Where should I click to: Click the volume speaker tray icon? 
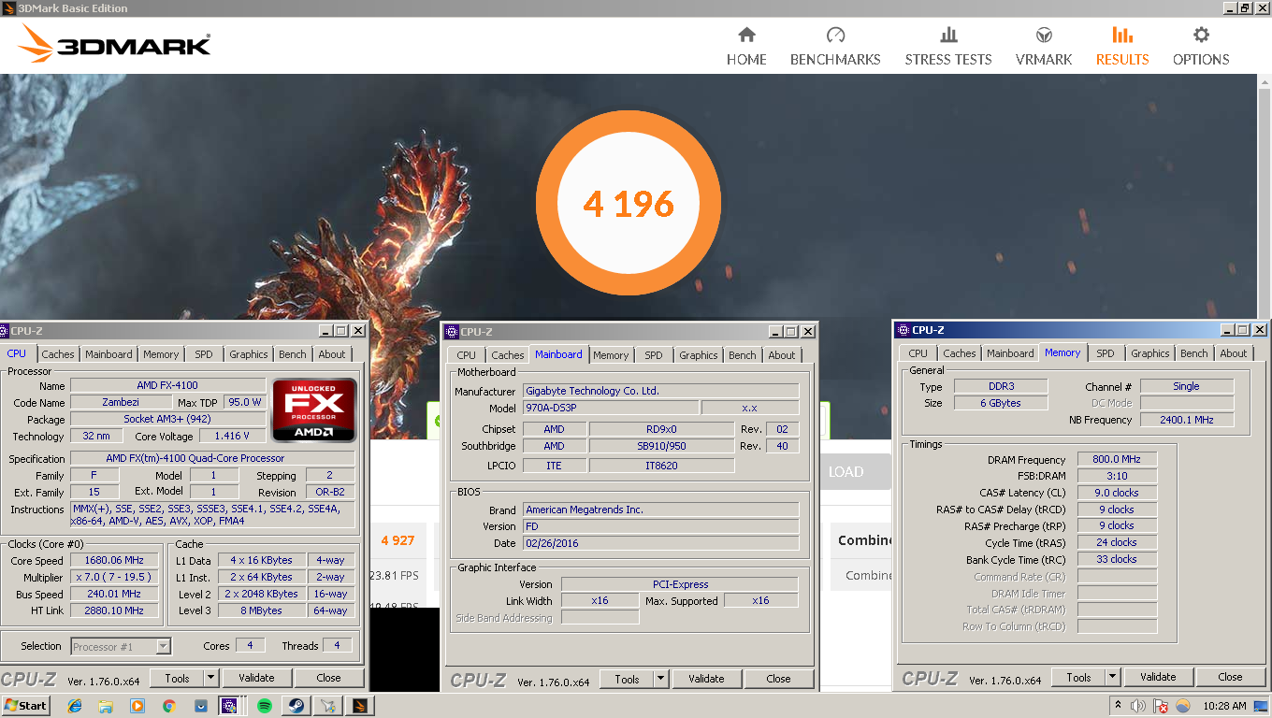point(1138,706)
